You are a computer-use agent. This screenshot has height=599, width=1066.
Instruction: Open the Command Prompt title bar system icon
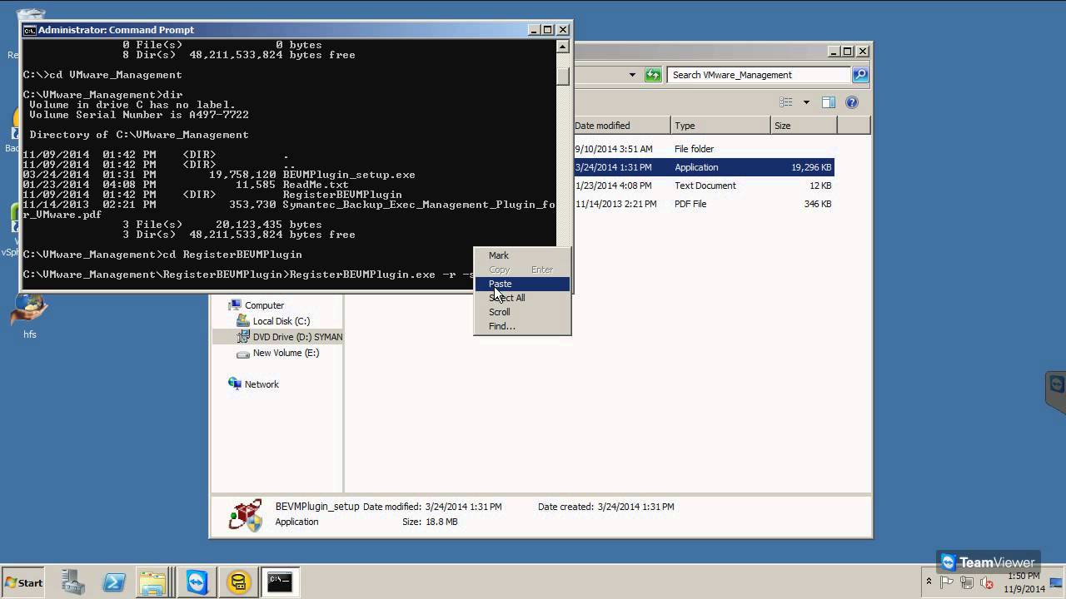(30, 30)
